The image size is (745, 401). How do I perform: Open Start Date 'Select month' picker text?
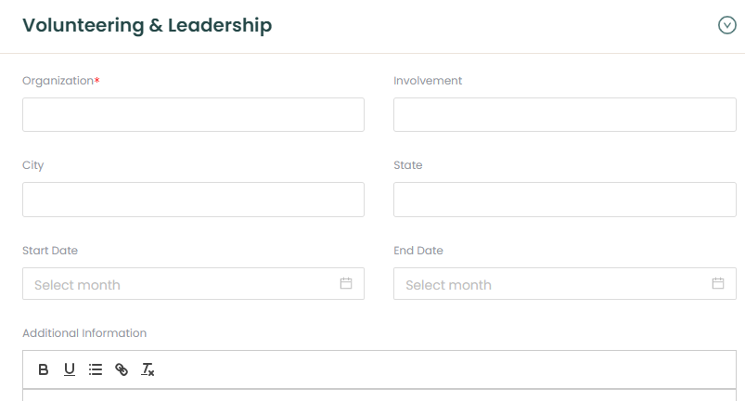coord(78,285)
